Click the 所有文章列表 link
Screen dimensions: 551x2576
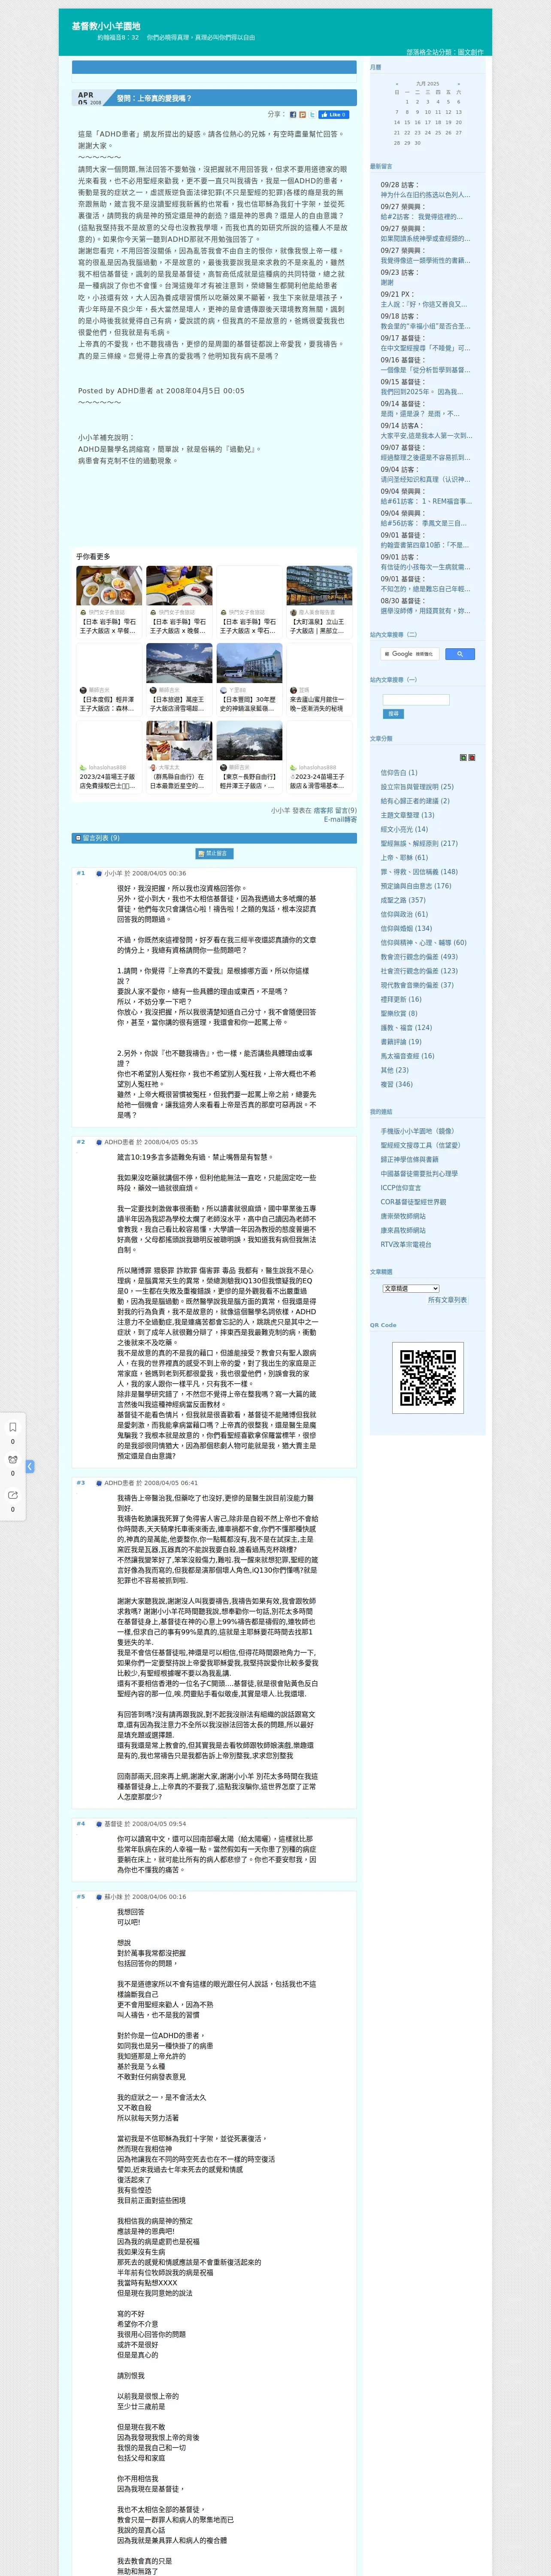click(447, 1301)
